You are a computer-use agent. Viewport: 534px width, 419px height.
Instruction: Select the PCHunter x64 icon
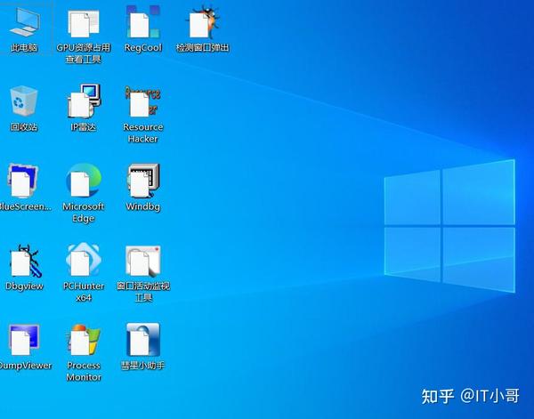(x=84, y=260)
